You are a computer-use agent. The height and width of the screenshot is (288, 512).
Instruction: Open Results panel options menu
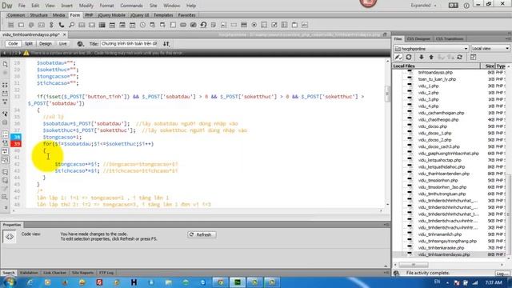(x=386, y=273)
